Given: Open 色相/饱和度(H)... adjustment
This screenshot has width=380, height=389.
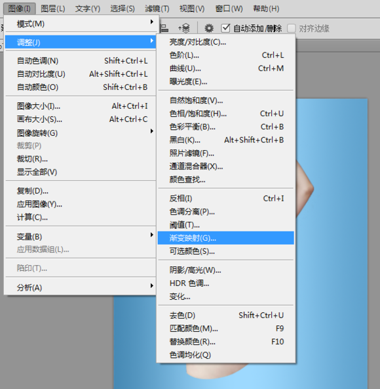Looking at the screenshot, I should pos(225,113).
